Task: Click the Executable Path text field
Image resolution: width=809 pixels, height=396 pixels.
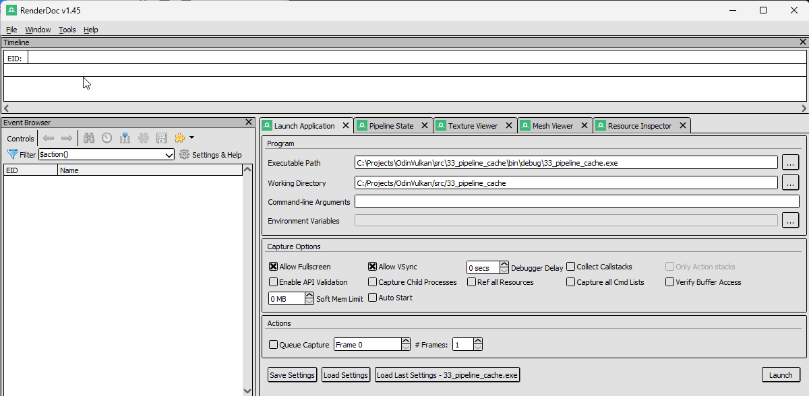Action: pos(566,162)
